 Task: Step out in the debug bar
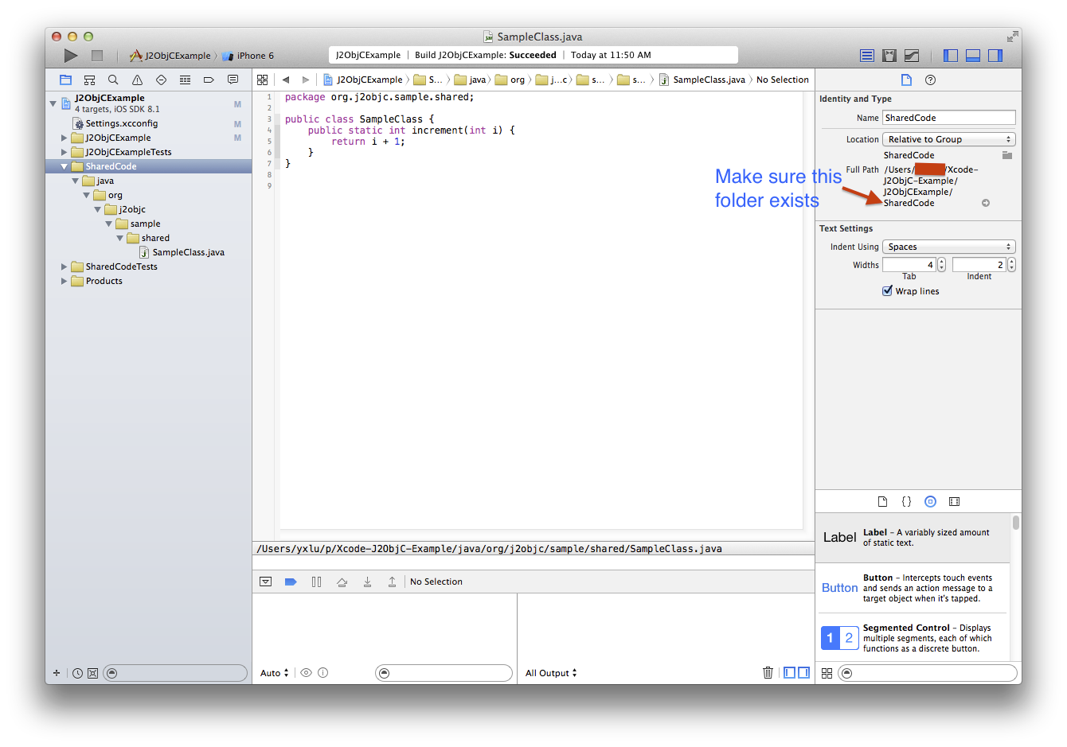tap(392, 582)
